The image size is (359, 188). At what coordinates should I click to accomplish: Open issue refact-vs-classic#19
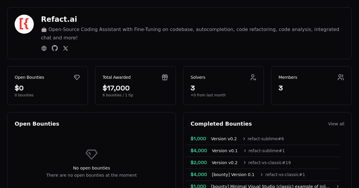[269, 163]
